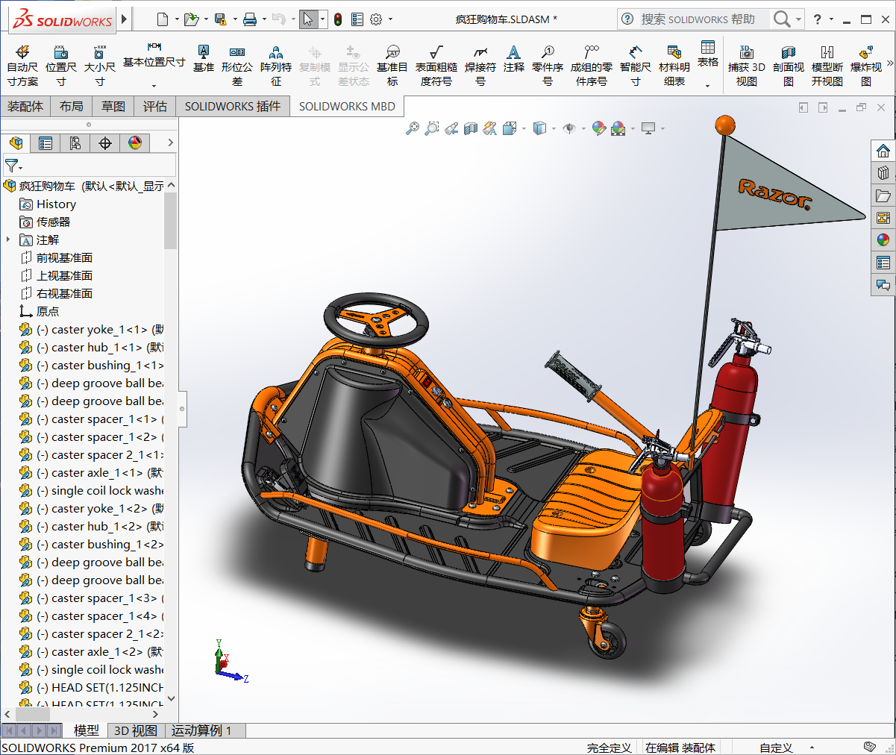The width and height of the screenshot is (896, 755).
Task: Switch to the PropertyManager panel tab
Action: [x=46, y=142]
